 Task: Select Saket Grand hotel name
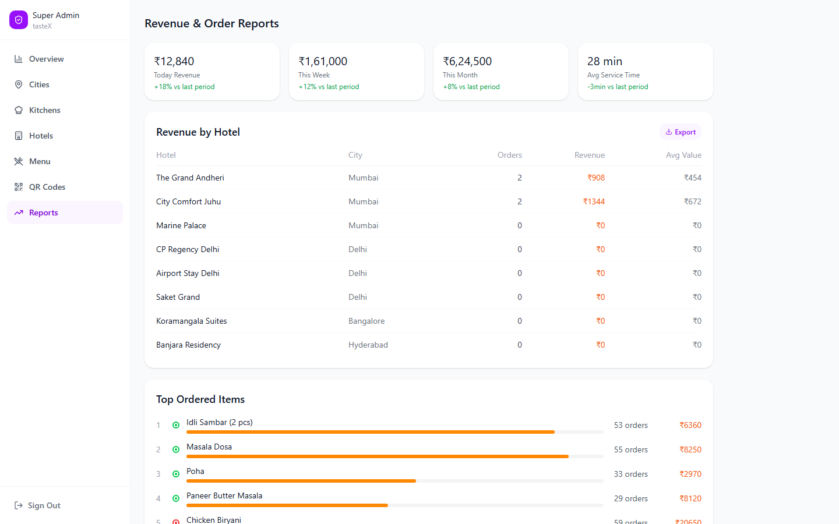point(178,297)
